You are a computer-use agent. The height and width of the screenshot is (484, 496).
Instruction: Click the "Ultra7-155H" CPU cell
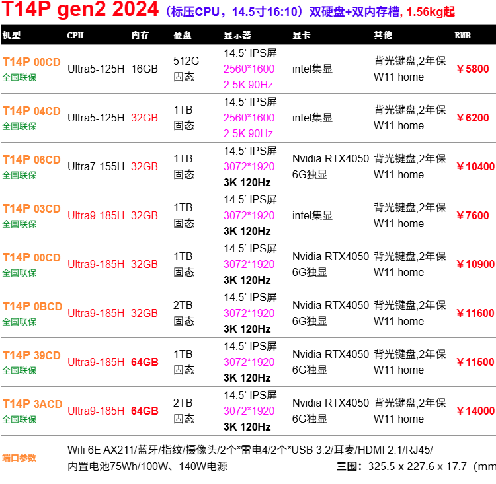(x=96, y=166)
